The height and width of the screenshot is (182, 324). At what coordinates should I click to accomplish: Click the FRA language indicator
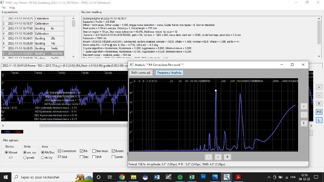click(293, 177)
